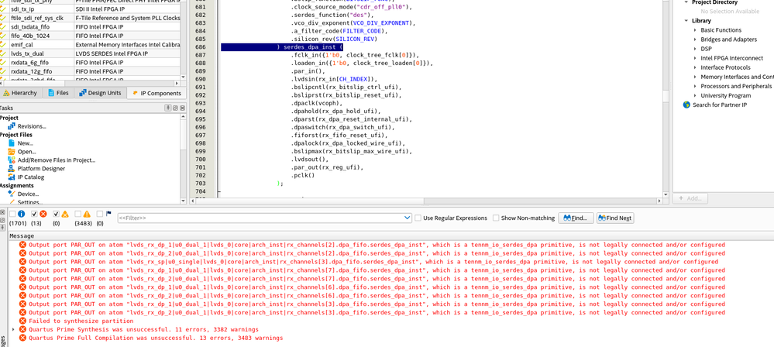Expand the Quartus Prime Synthesis unsuccessful message
774x347 pixels.
(13, 329)
